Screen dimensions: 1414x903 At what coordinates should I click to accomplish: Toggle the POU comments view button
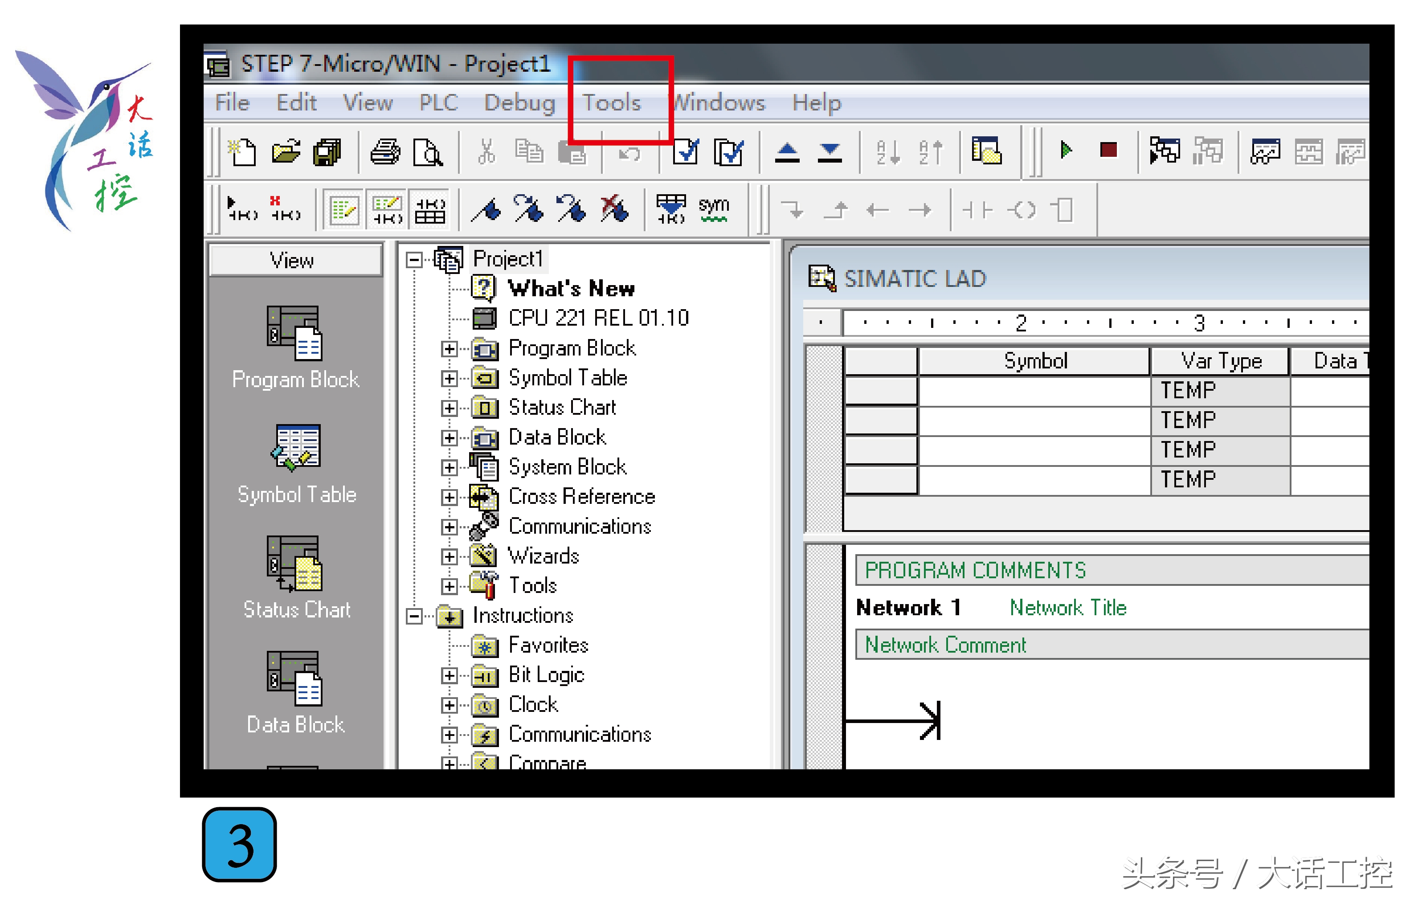pos(344,210)
